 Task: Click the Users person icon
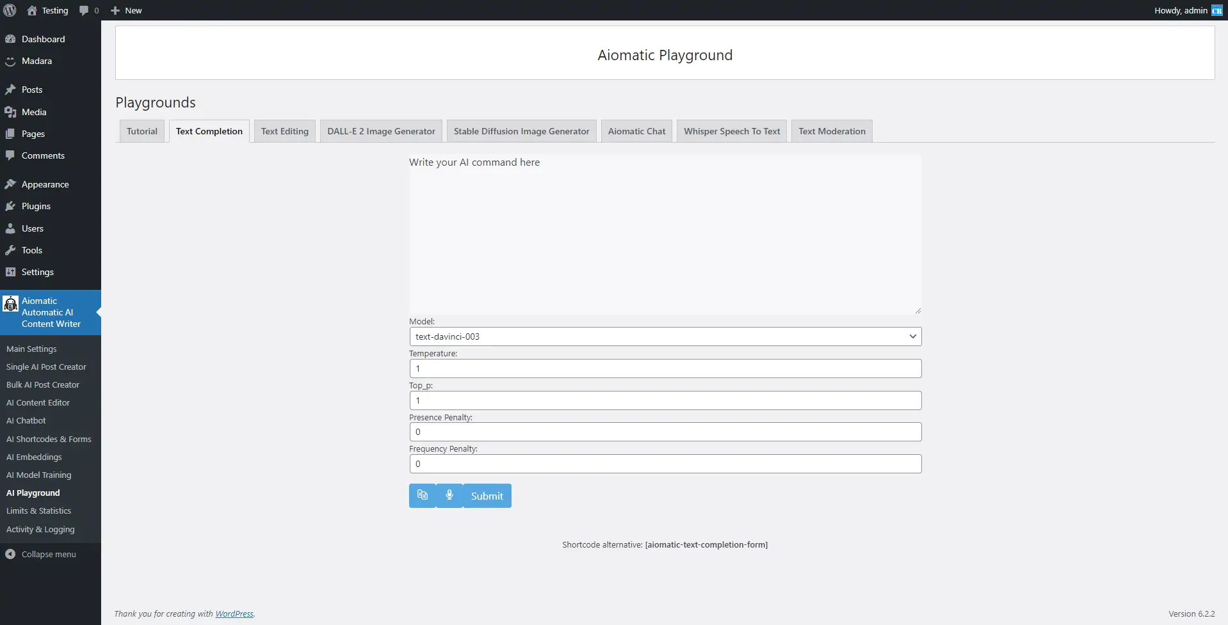coord(10,228)
